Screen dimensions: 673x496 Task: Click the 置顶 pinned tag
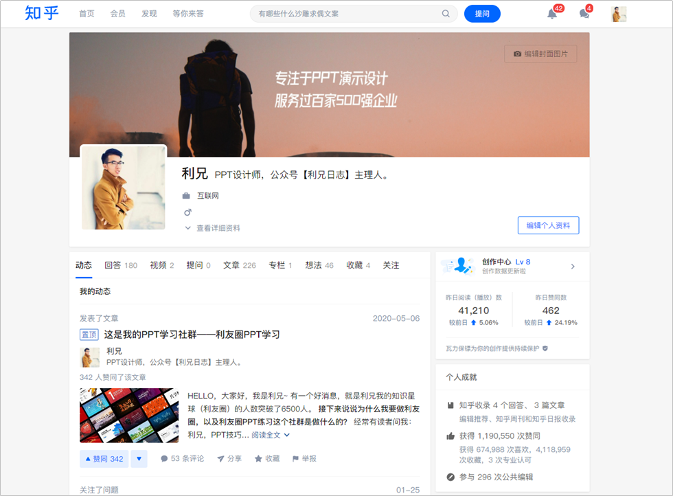click(x=89, y=335)
